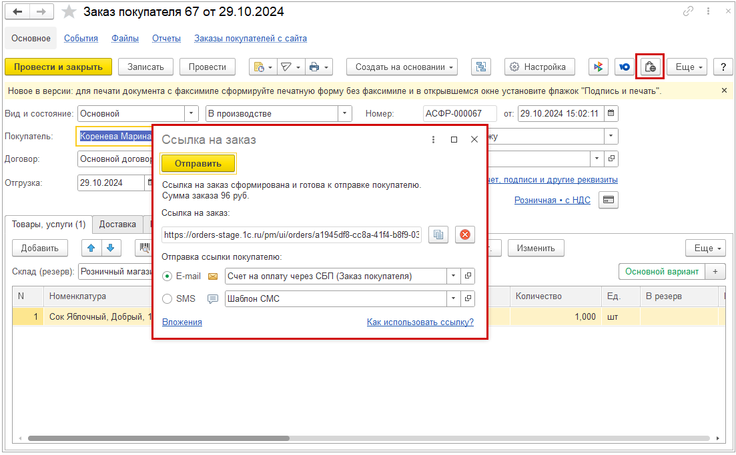Click the payment card icon near price type
This screenshot has width=736, height=455.
pyautogui.click(x=608, y=200)
